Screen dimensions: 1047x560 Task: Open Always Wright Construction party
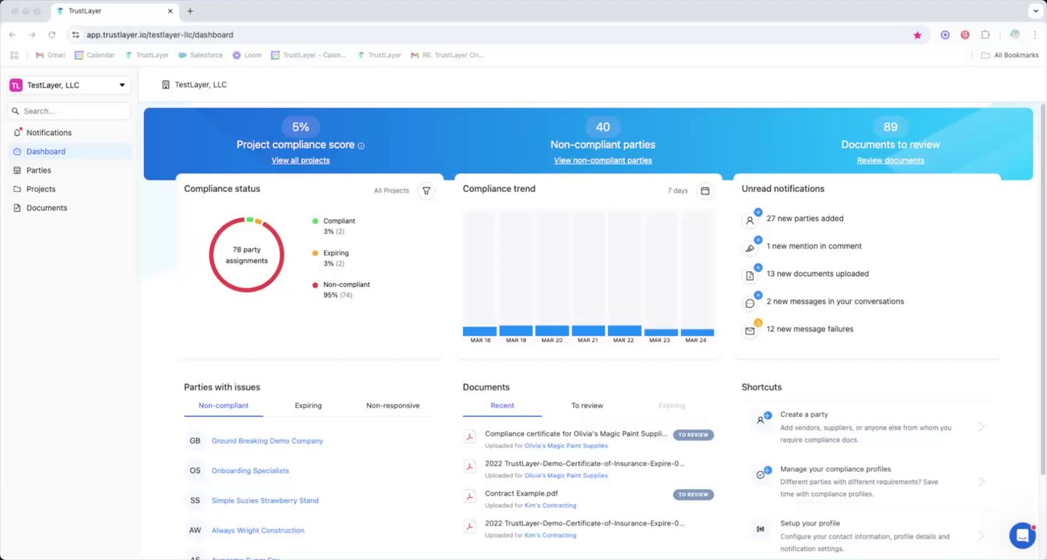(258, 530)
